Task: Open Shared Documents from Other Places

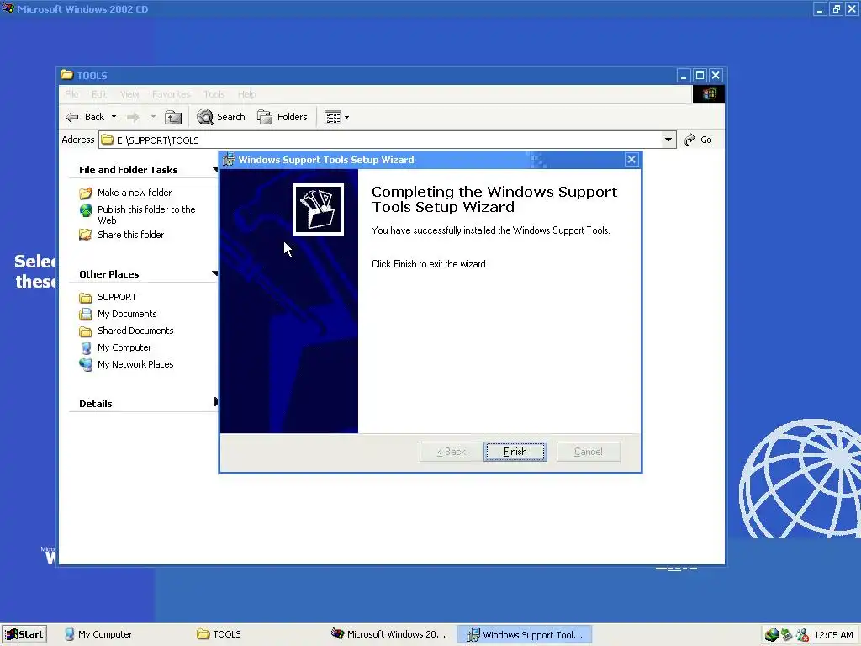Action: (x=135, y=331)
